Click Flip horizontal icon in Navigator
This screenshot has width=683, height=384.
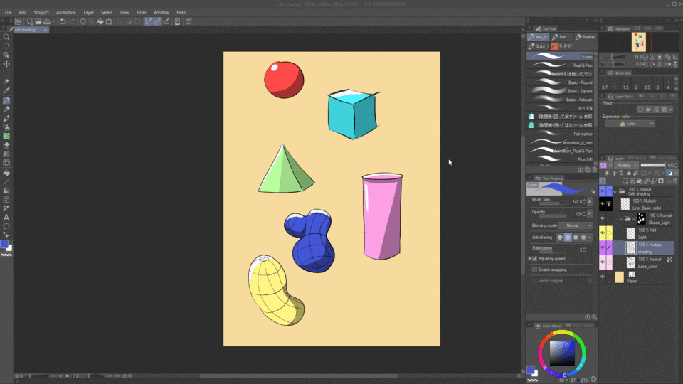coord(668,64)
